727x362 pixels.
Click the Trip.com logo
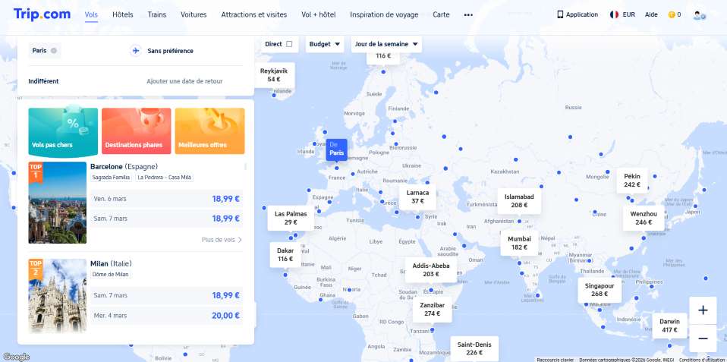tap(42, 14)
